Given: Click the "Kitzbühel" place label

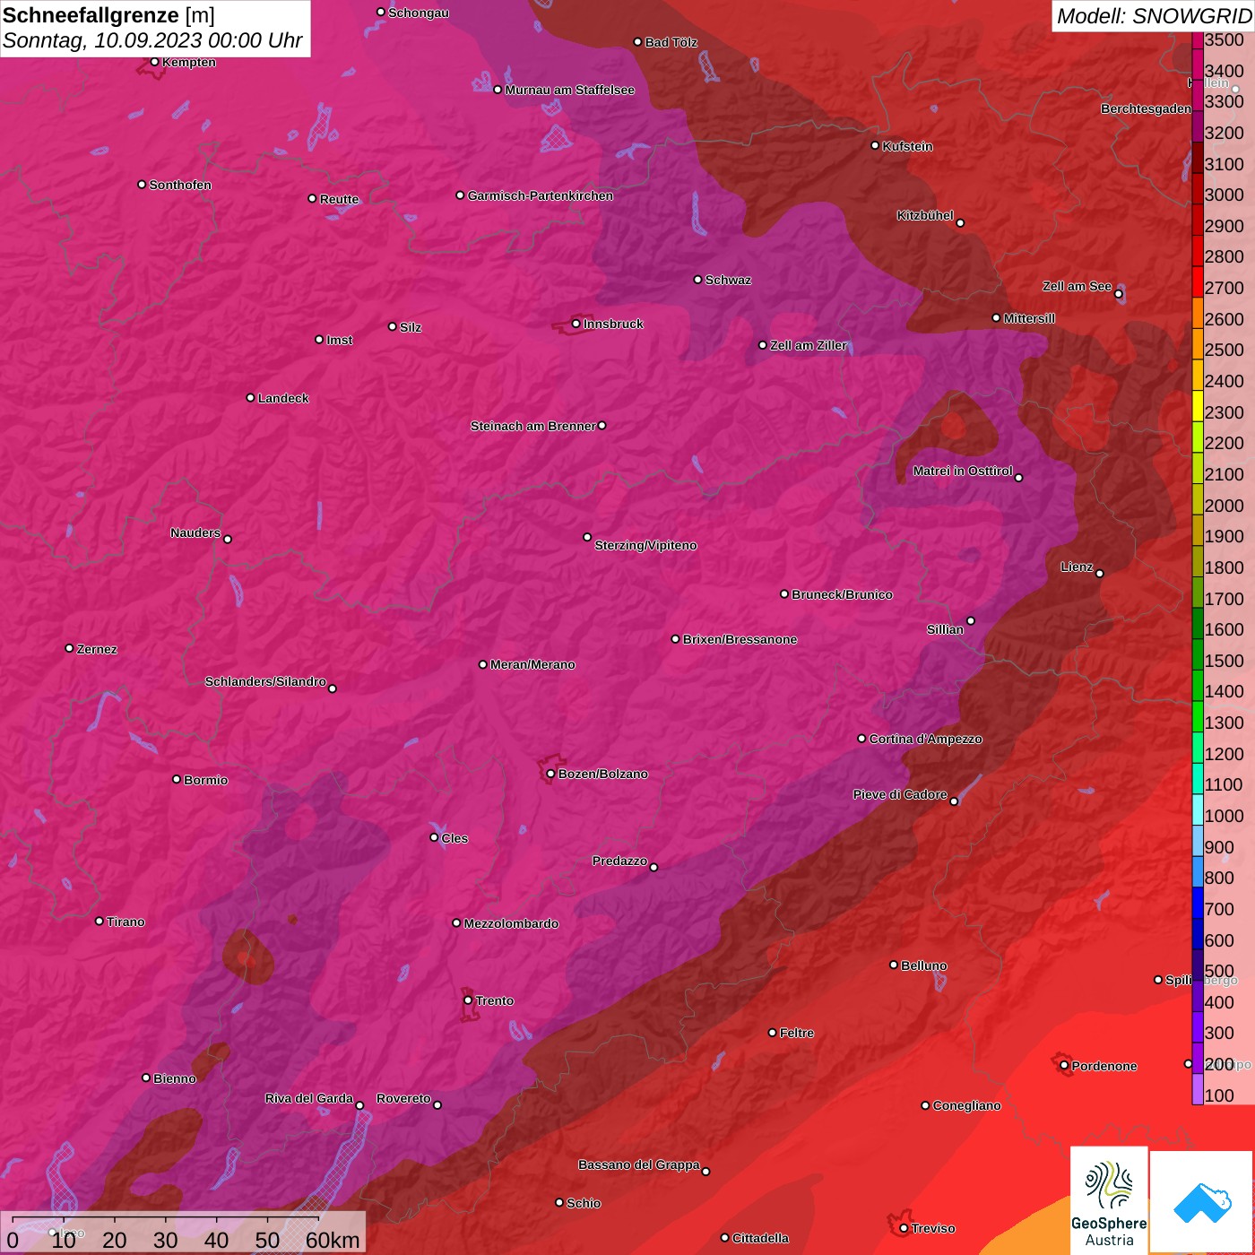Looking at the screenshot, I should (925, 215).
